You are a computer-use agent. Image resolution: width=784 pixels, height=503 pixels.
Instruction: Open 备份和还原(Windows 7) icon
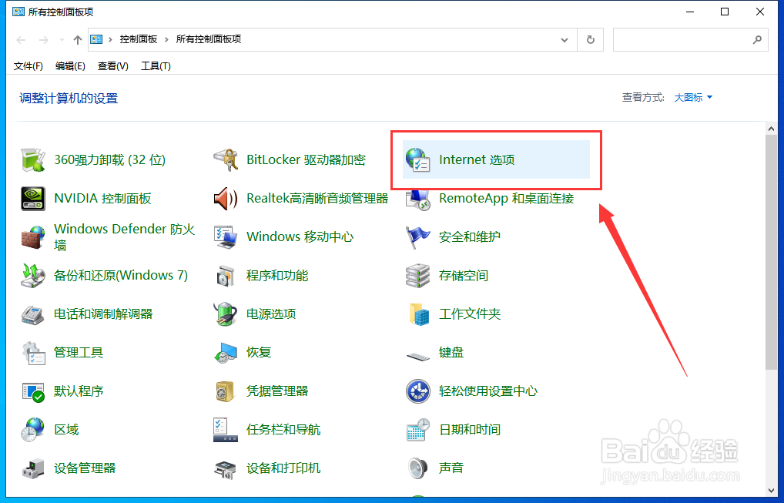[33, 276]
